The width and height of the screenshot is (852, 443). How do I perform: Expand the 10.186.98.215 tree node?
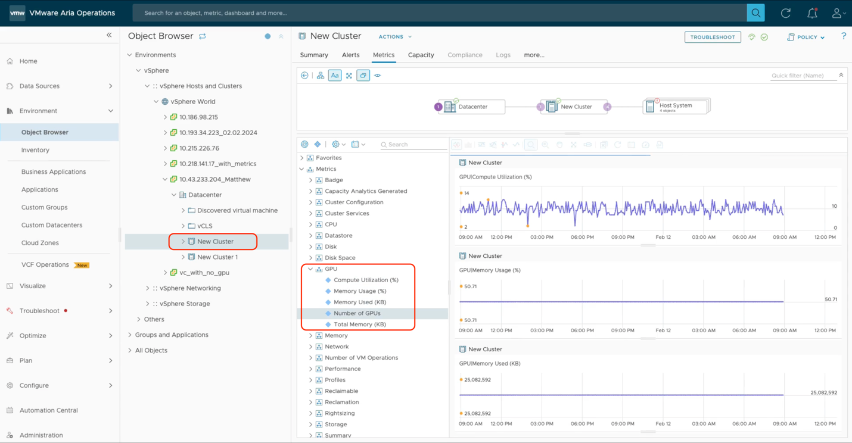165,117
